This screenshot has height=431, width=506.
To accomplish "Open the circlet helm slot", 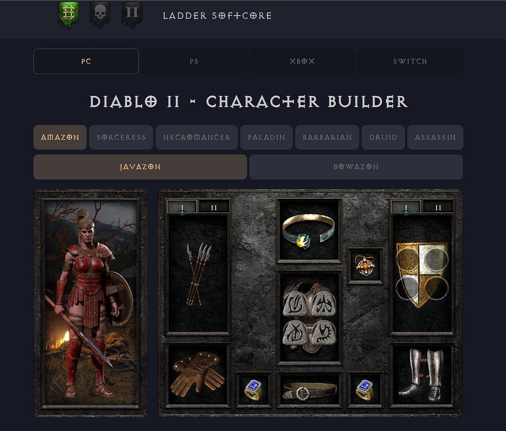I will click(309, 231).
